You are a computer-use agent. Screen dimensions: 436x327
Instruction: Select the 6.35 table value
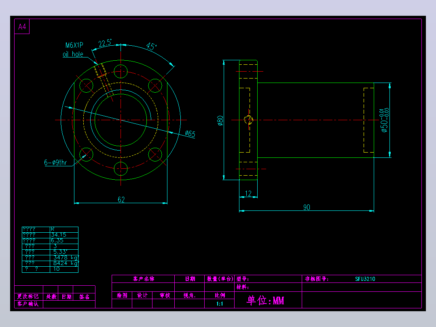point(57,240)
